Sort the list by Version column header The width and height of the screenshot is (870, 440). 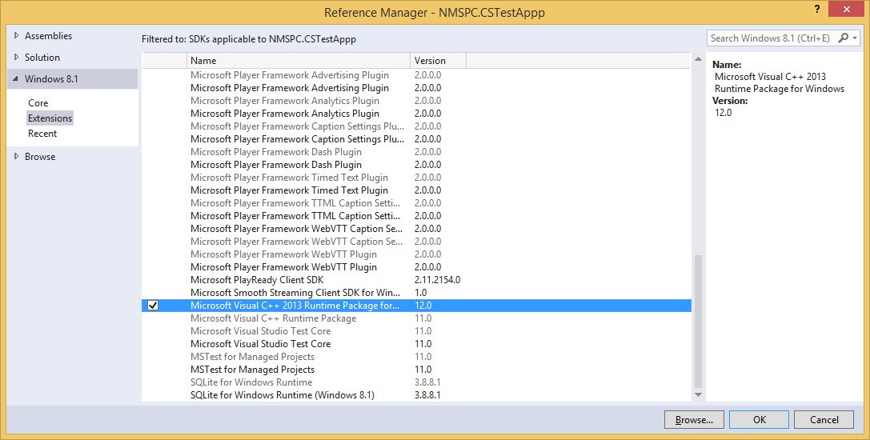(439, 61)
